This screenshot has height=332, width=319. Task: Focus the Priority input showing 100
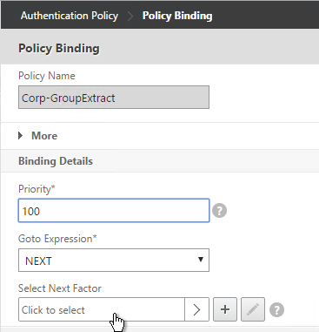pyautogui.click(x=114, y=211)
